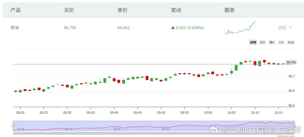Select the 分时 chart tab
This screenshot has width=304, height=137.
tap(253, 43)
